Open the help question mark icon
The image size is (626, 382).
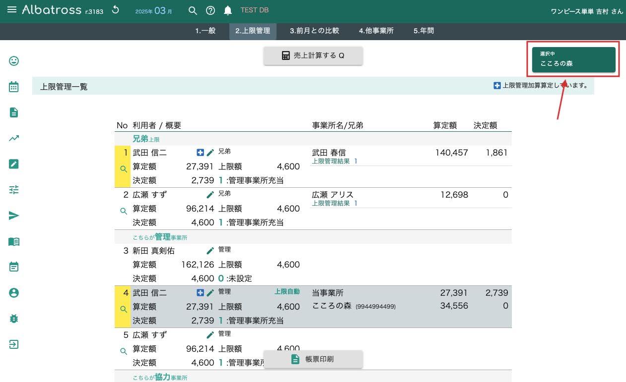(210, 11)
